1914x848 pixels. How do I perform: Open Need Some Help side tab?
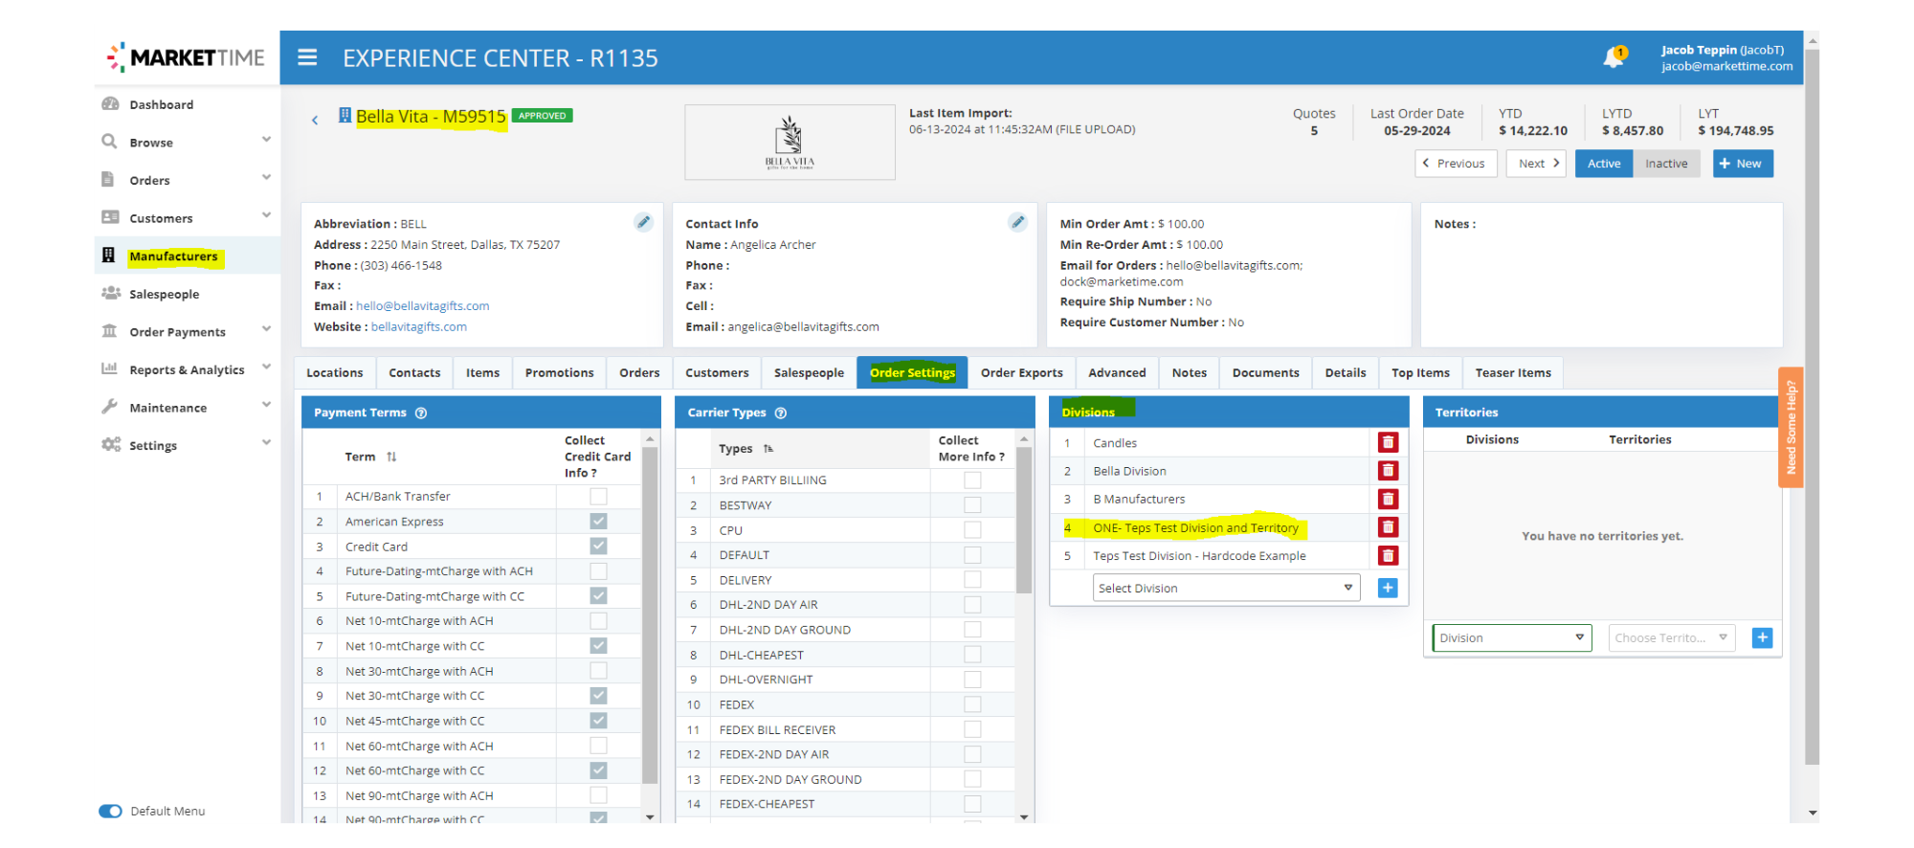pyautogui.click(x=1791, y=428)
